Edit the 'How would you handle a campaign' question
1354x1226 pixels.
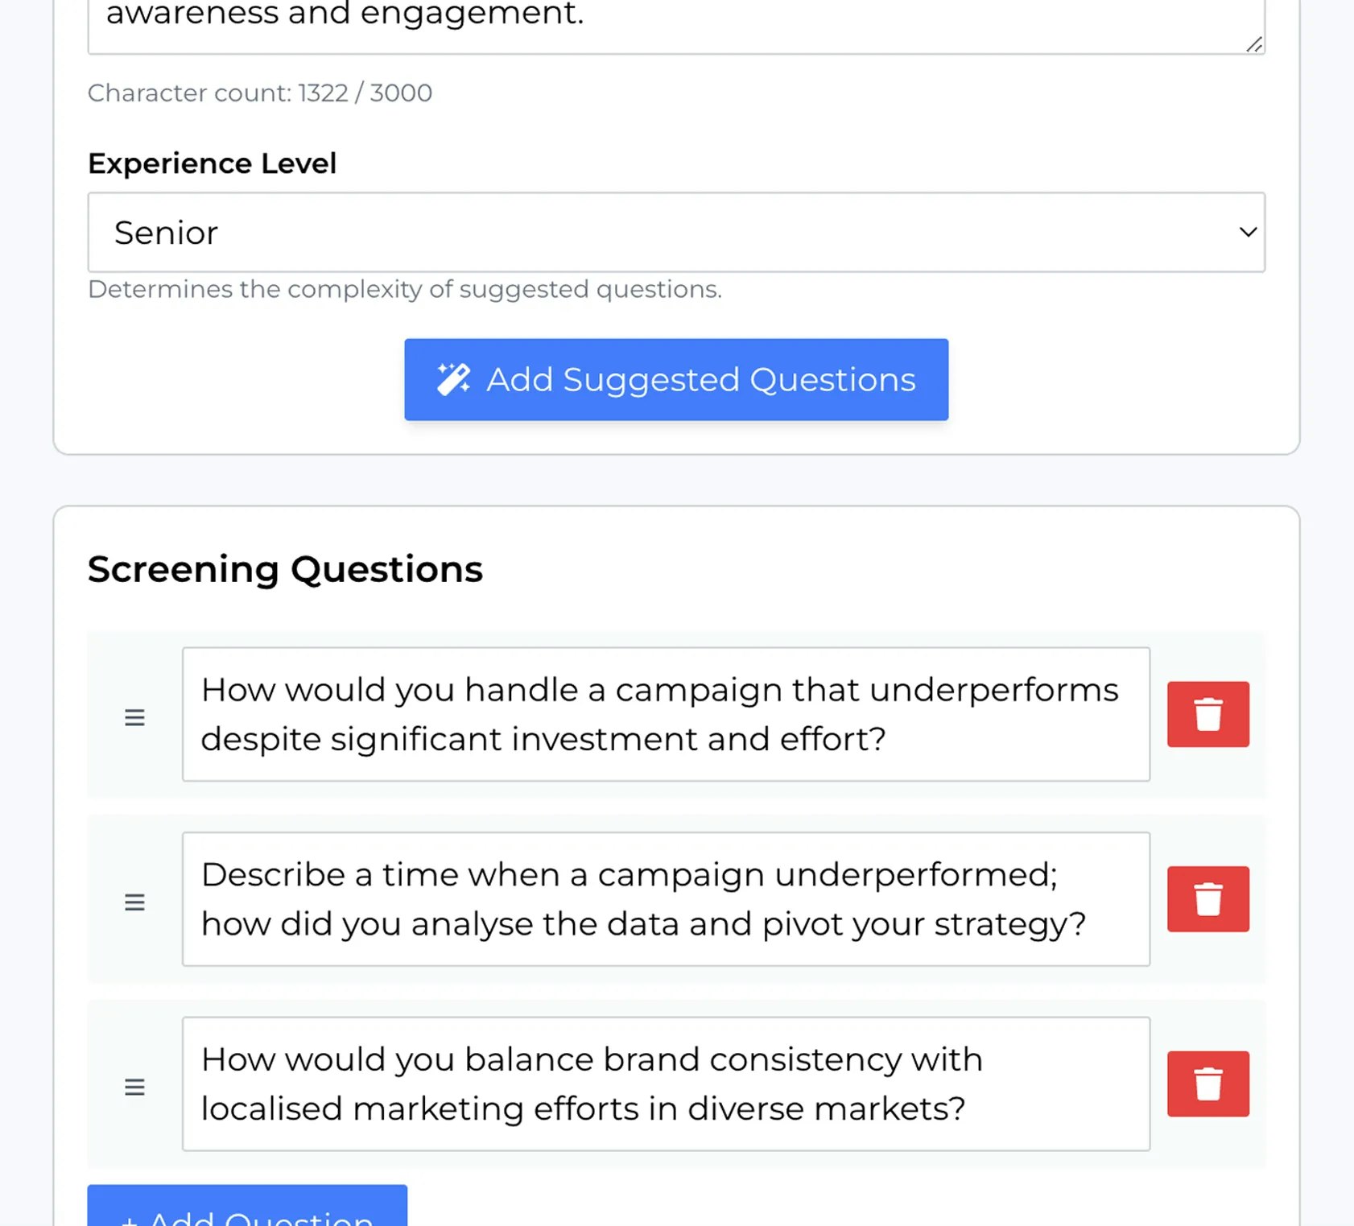coord(665,714)
